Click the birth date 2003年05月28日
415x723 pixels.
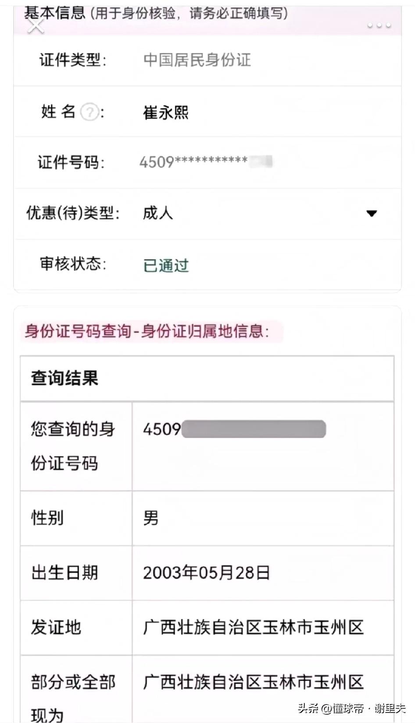(x=206, y=573)
